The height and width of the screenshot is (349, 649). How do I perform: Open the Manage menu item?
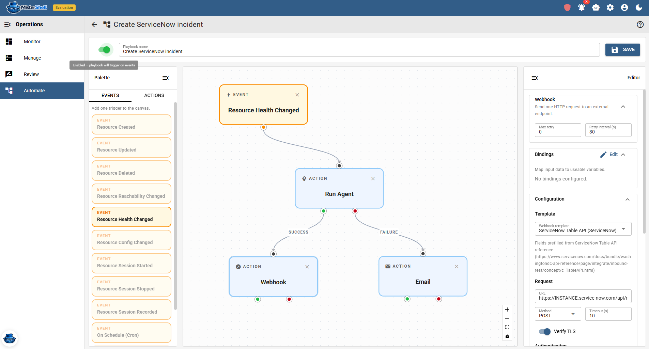click(x=42, y=58)
